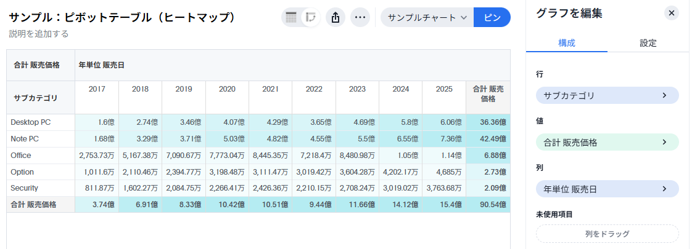
Task: Open the more options ellipsis menu
Action: pos(360,17)
